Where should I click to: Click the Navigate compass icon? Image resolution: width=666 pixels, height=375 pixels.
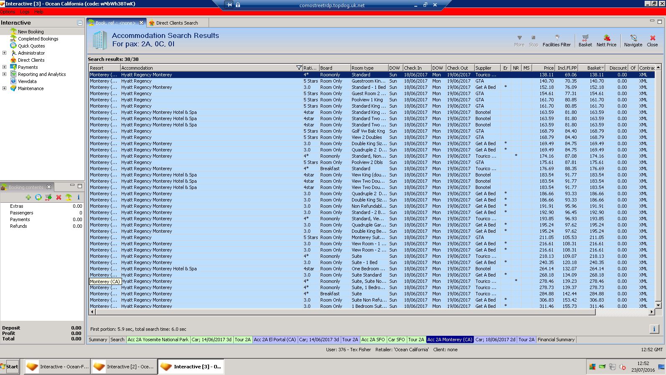point(633,40)
